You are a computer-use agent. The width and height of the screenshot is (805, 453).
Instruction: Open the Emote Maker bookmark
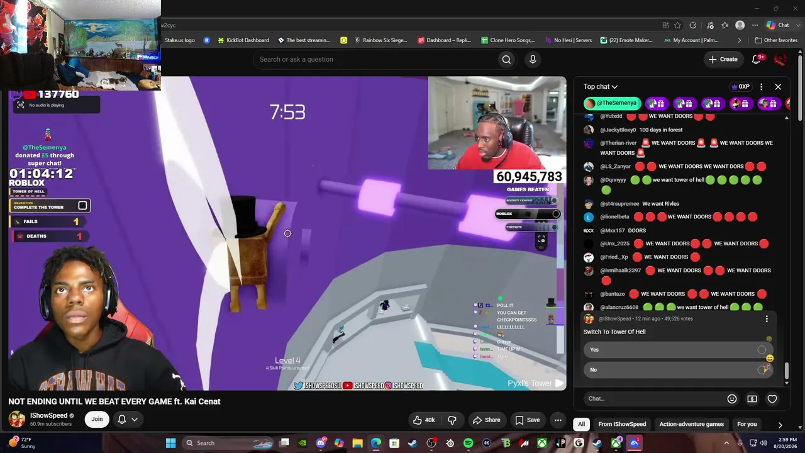click(626, 40)
